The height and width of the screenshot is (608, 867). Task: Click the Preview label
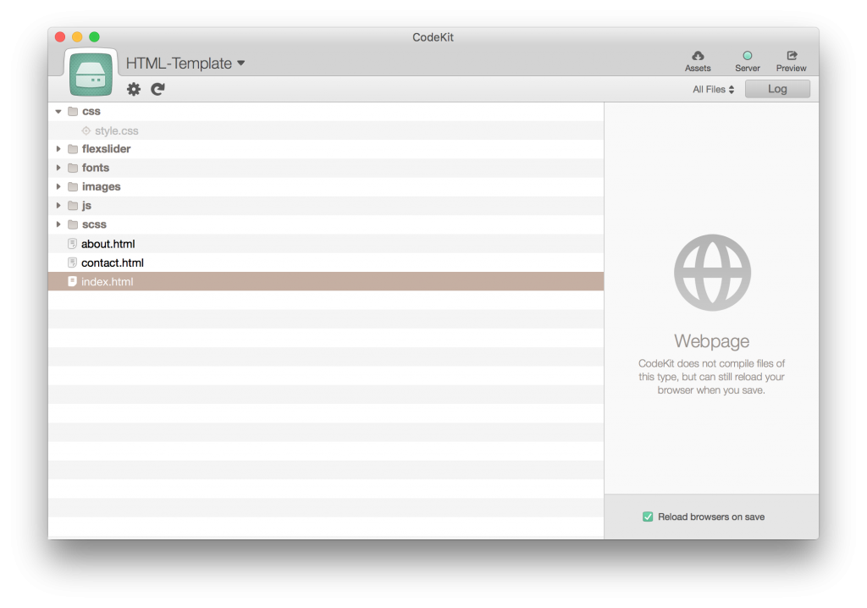click(792, 68)
